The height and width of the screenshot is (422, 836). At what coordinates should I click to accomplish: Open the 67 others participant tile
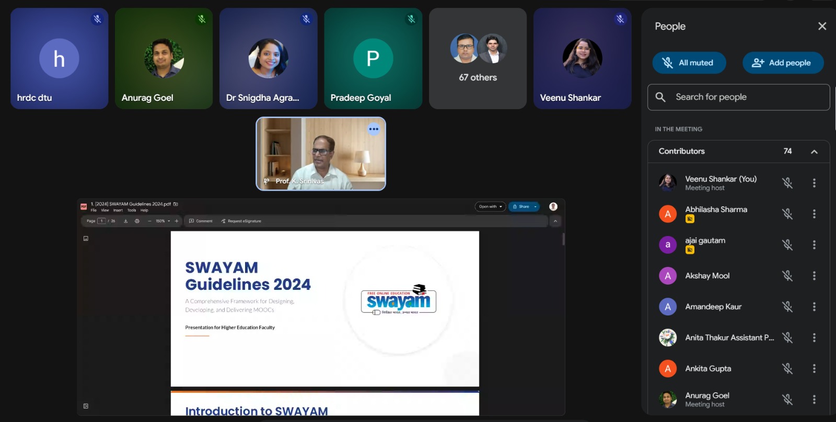[x=478, y=58]
